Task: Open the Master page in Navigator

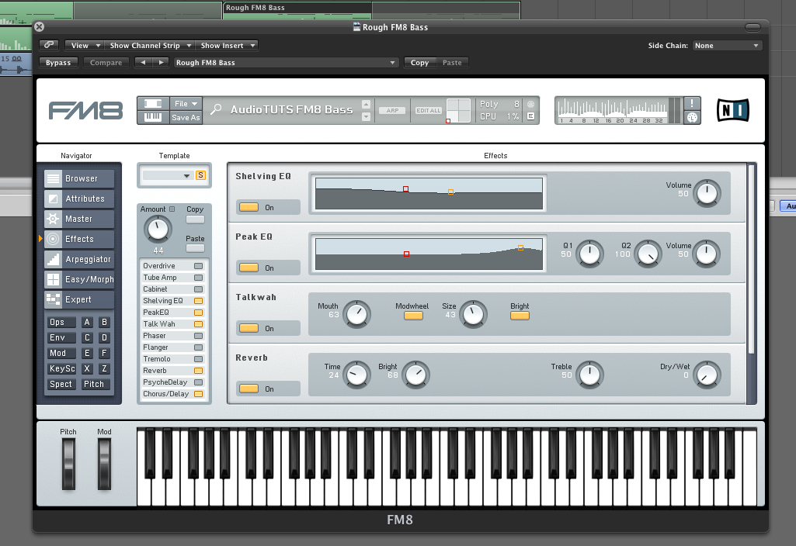Action: (x=79, y=219)
